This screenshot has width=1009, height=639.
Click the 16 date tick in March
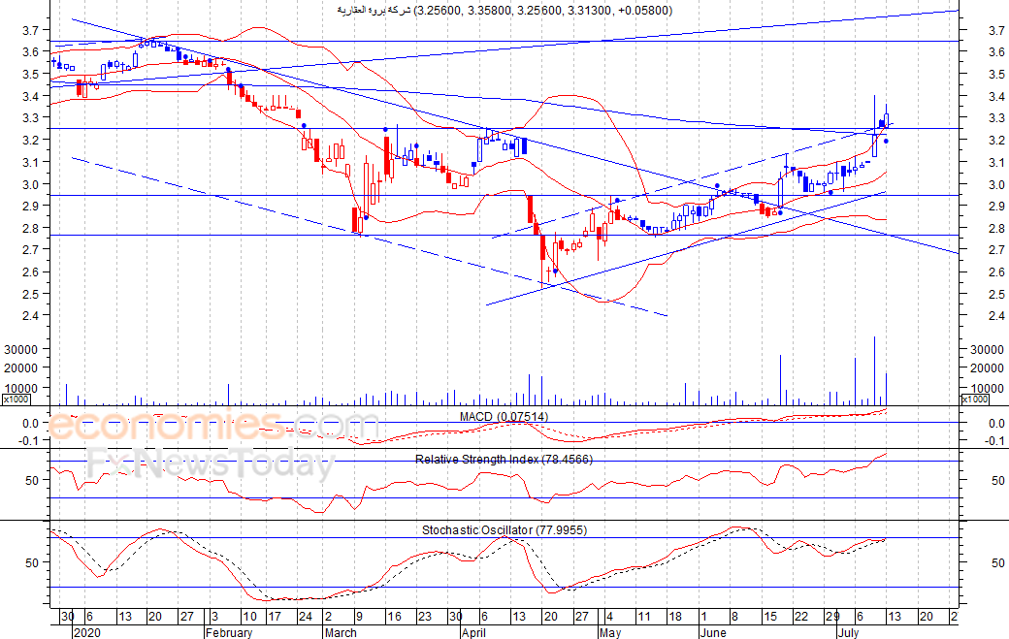pos(393,617)
